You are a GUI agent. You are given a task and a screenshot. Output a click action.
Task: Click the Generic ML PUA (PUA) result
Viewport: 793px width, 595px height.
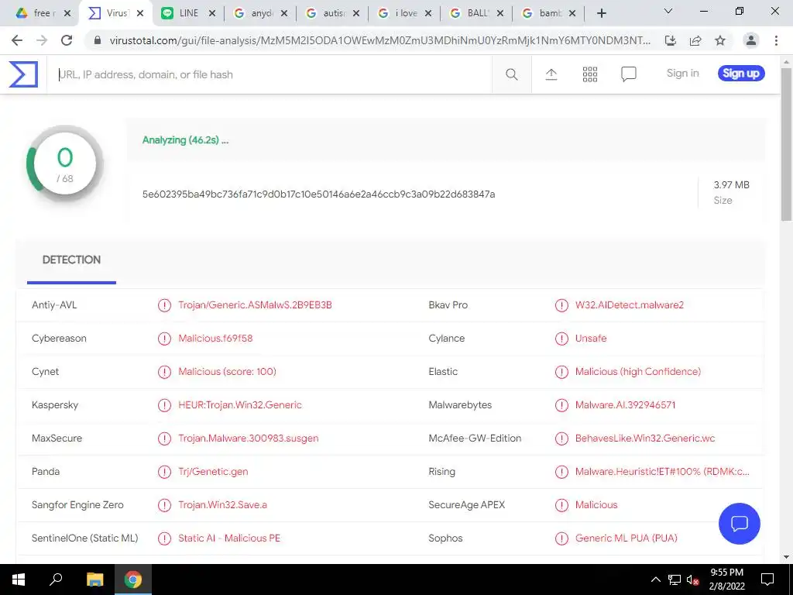(626, 538)
